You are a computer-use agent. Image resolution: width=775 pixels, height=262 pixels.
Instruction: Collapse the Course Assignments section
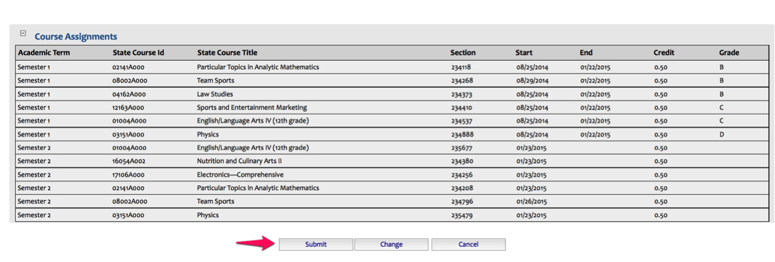(x=23, y=33)
